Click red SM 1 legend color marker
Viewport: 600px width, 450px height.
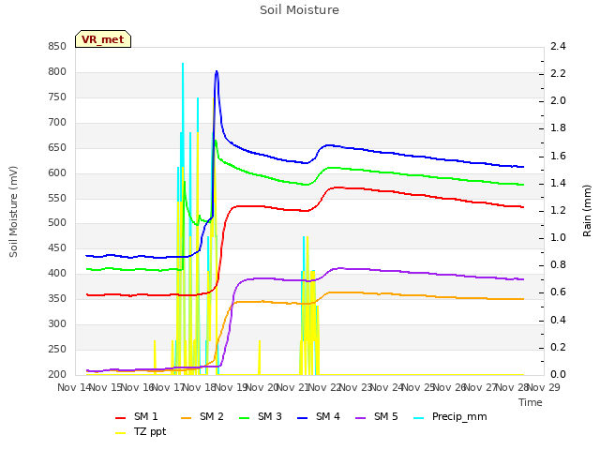121,418
